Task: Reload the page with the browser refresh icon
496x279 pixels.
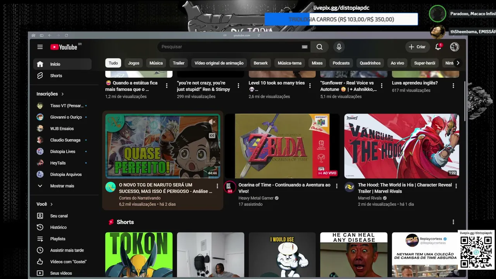Action: tap(66, 35)
